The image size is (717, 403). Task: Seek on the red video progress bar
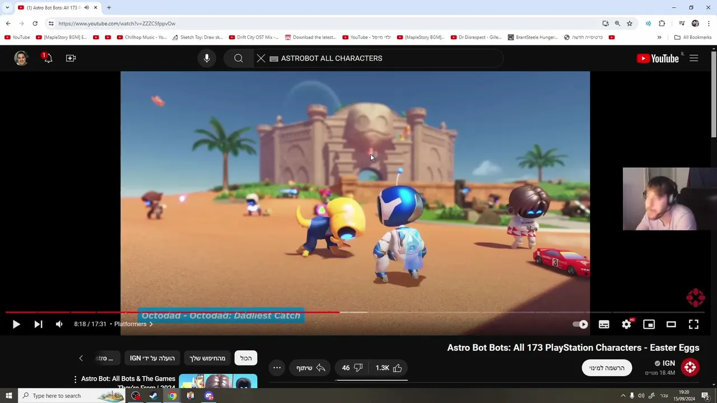coord(173,312)
